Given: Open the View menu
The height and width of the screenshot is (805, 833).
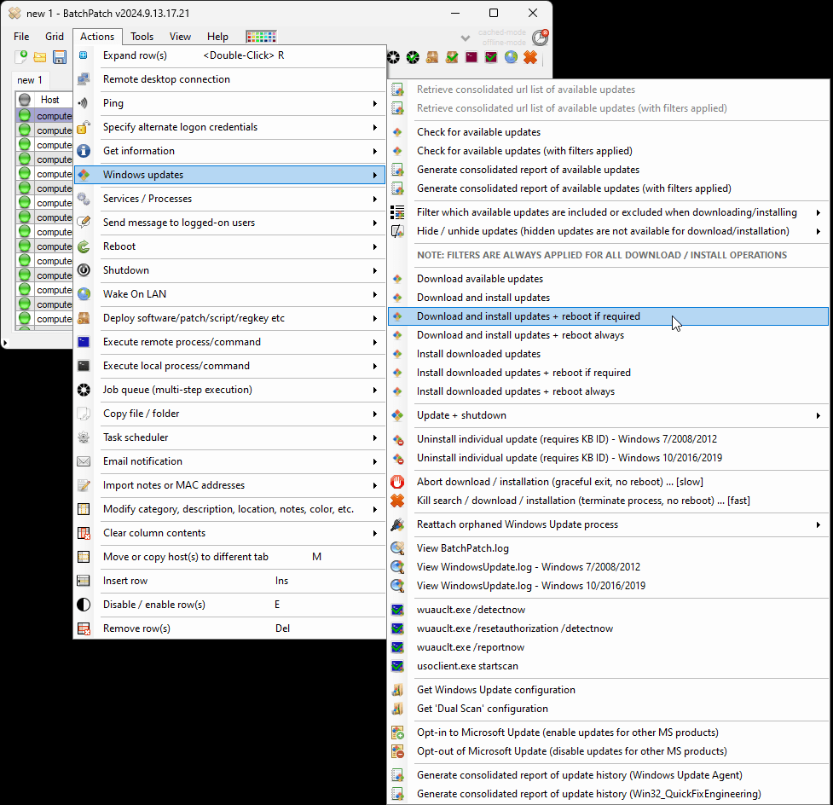Looking at the screenshot, I should tap(180, 37).
